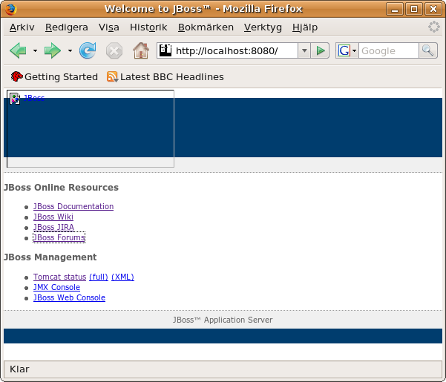Click the Getting Started bookmark icon

pos(16,76)
